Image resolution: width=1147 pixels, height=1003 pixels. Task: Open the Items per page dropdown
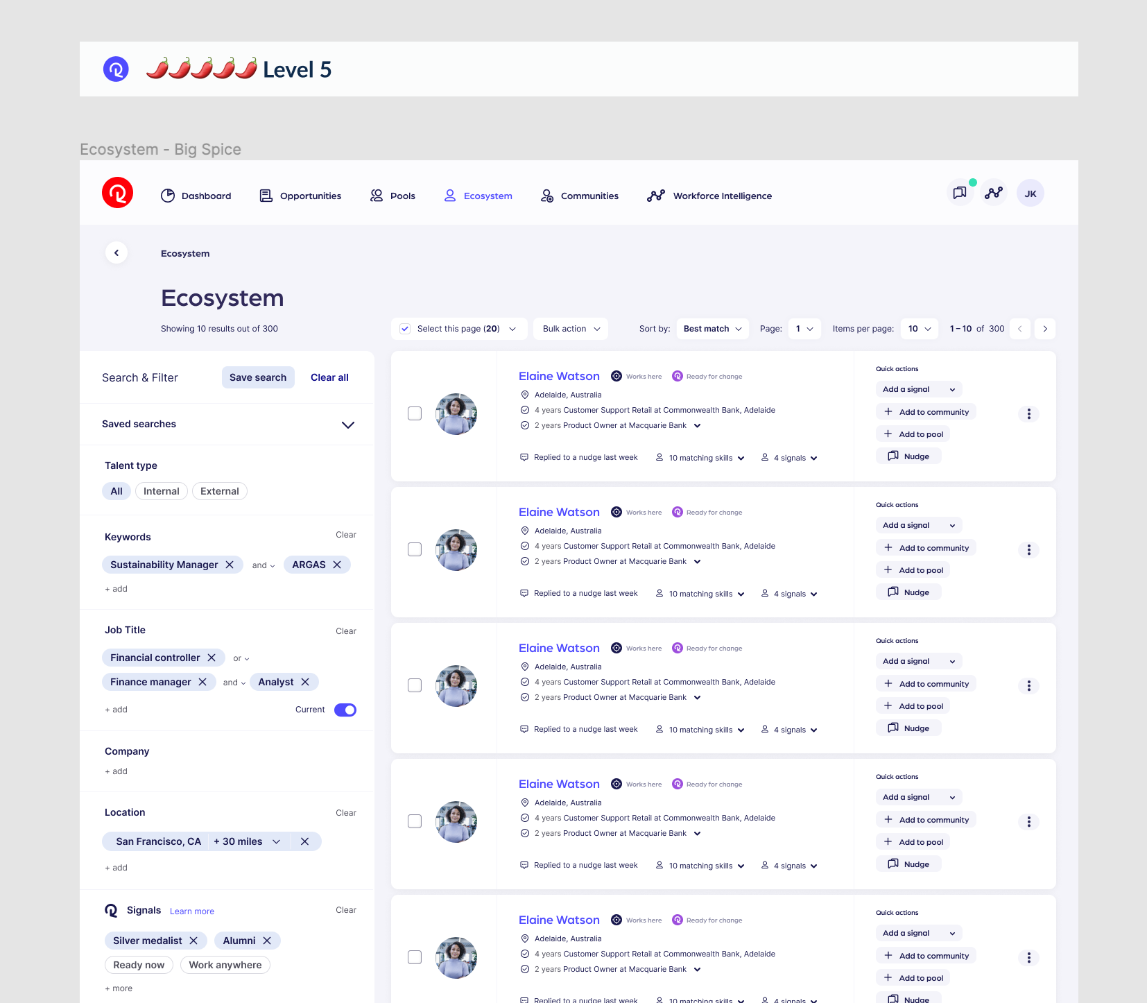[920, 329]
